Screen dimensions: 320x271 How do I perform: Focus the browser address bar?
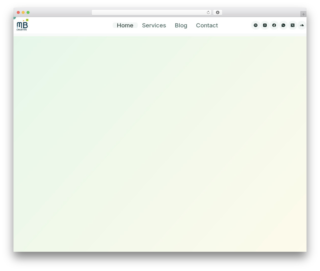(x=151, y=12)
